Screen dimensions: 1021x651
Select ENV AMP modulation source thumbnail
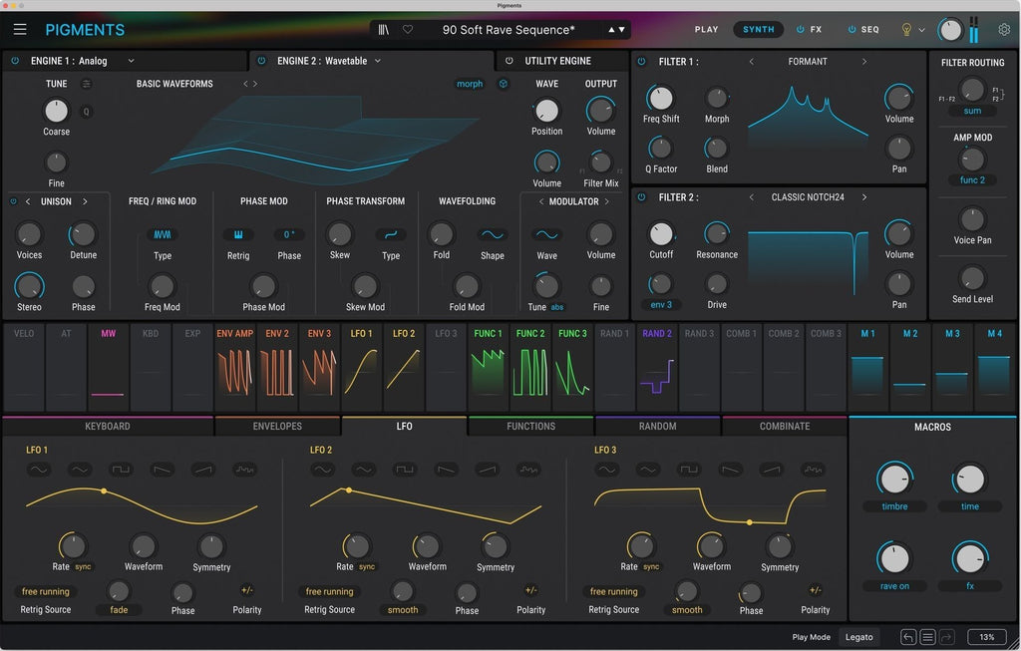235,367
